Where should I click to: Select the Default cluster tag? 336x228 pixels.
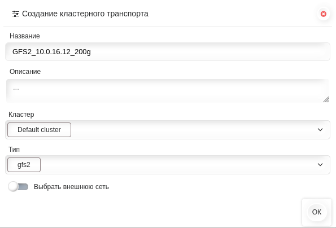click(x=39, y=130)
